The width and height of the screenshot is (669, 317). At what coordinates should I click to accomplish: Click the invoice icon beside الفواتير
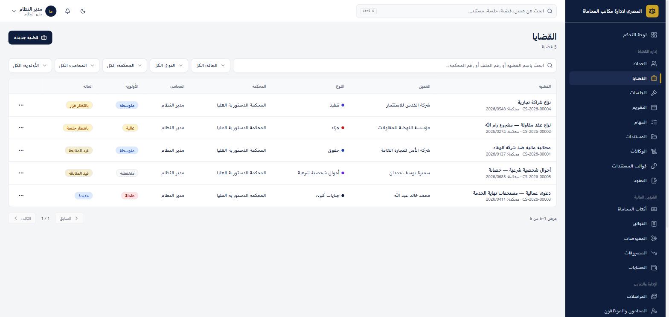click(654, 224)
